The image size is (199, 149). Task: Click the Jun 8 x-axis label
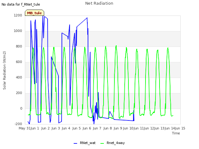click(x=108, y=128)
